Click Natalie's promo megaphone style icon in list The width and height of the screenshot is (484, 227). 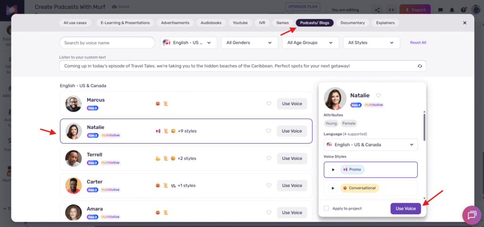tap(158, 131)
